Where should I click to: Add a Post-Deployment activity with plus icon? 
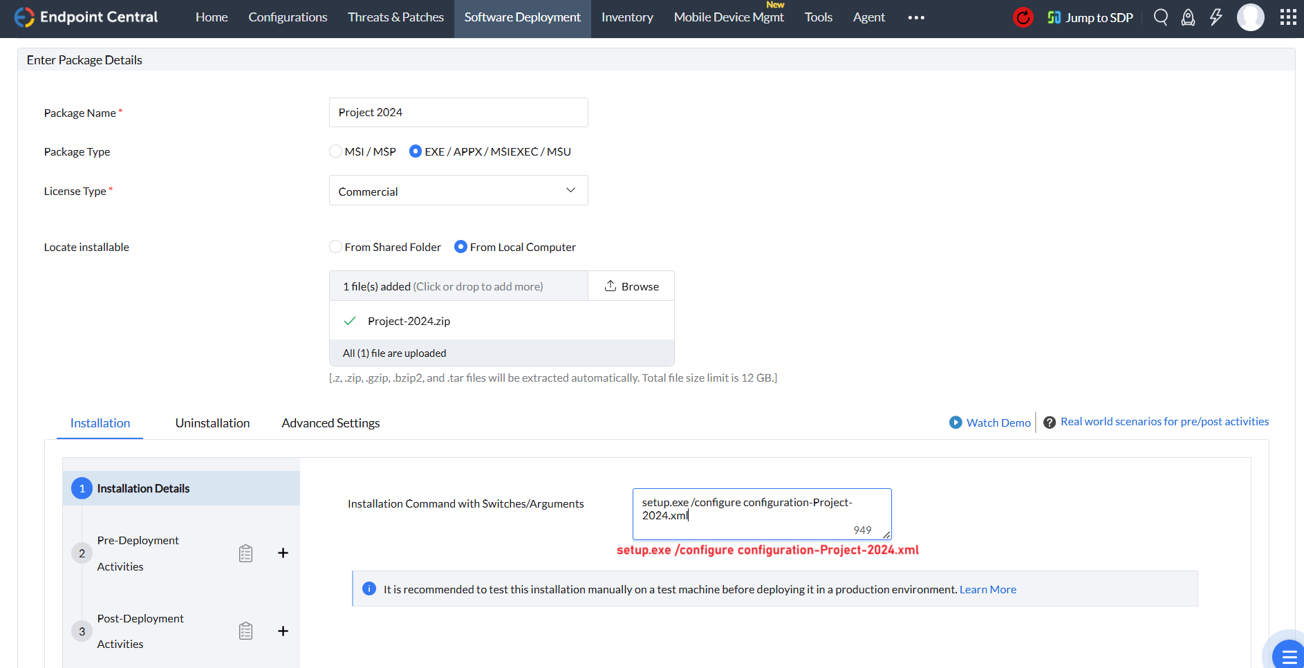283,631
